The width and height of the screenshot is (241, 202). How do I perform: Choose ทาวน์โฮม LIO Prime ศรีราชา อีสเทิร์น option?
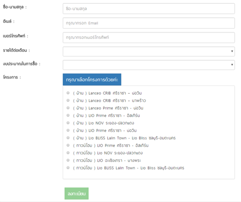pos(68,145)
